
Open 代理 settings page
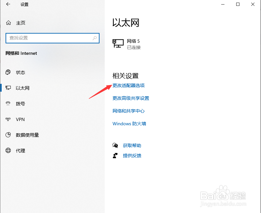pyautogui.click(x=21, y=151)
